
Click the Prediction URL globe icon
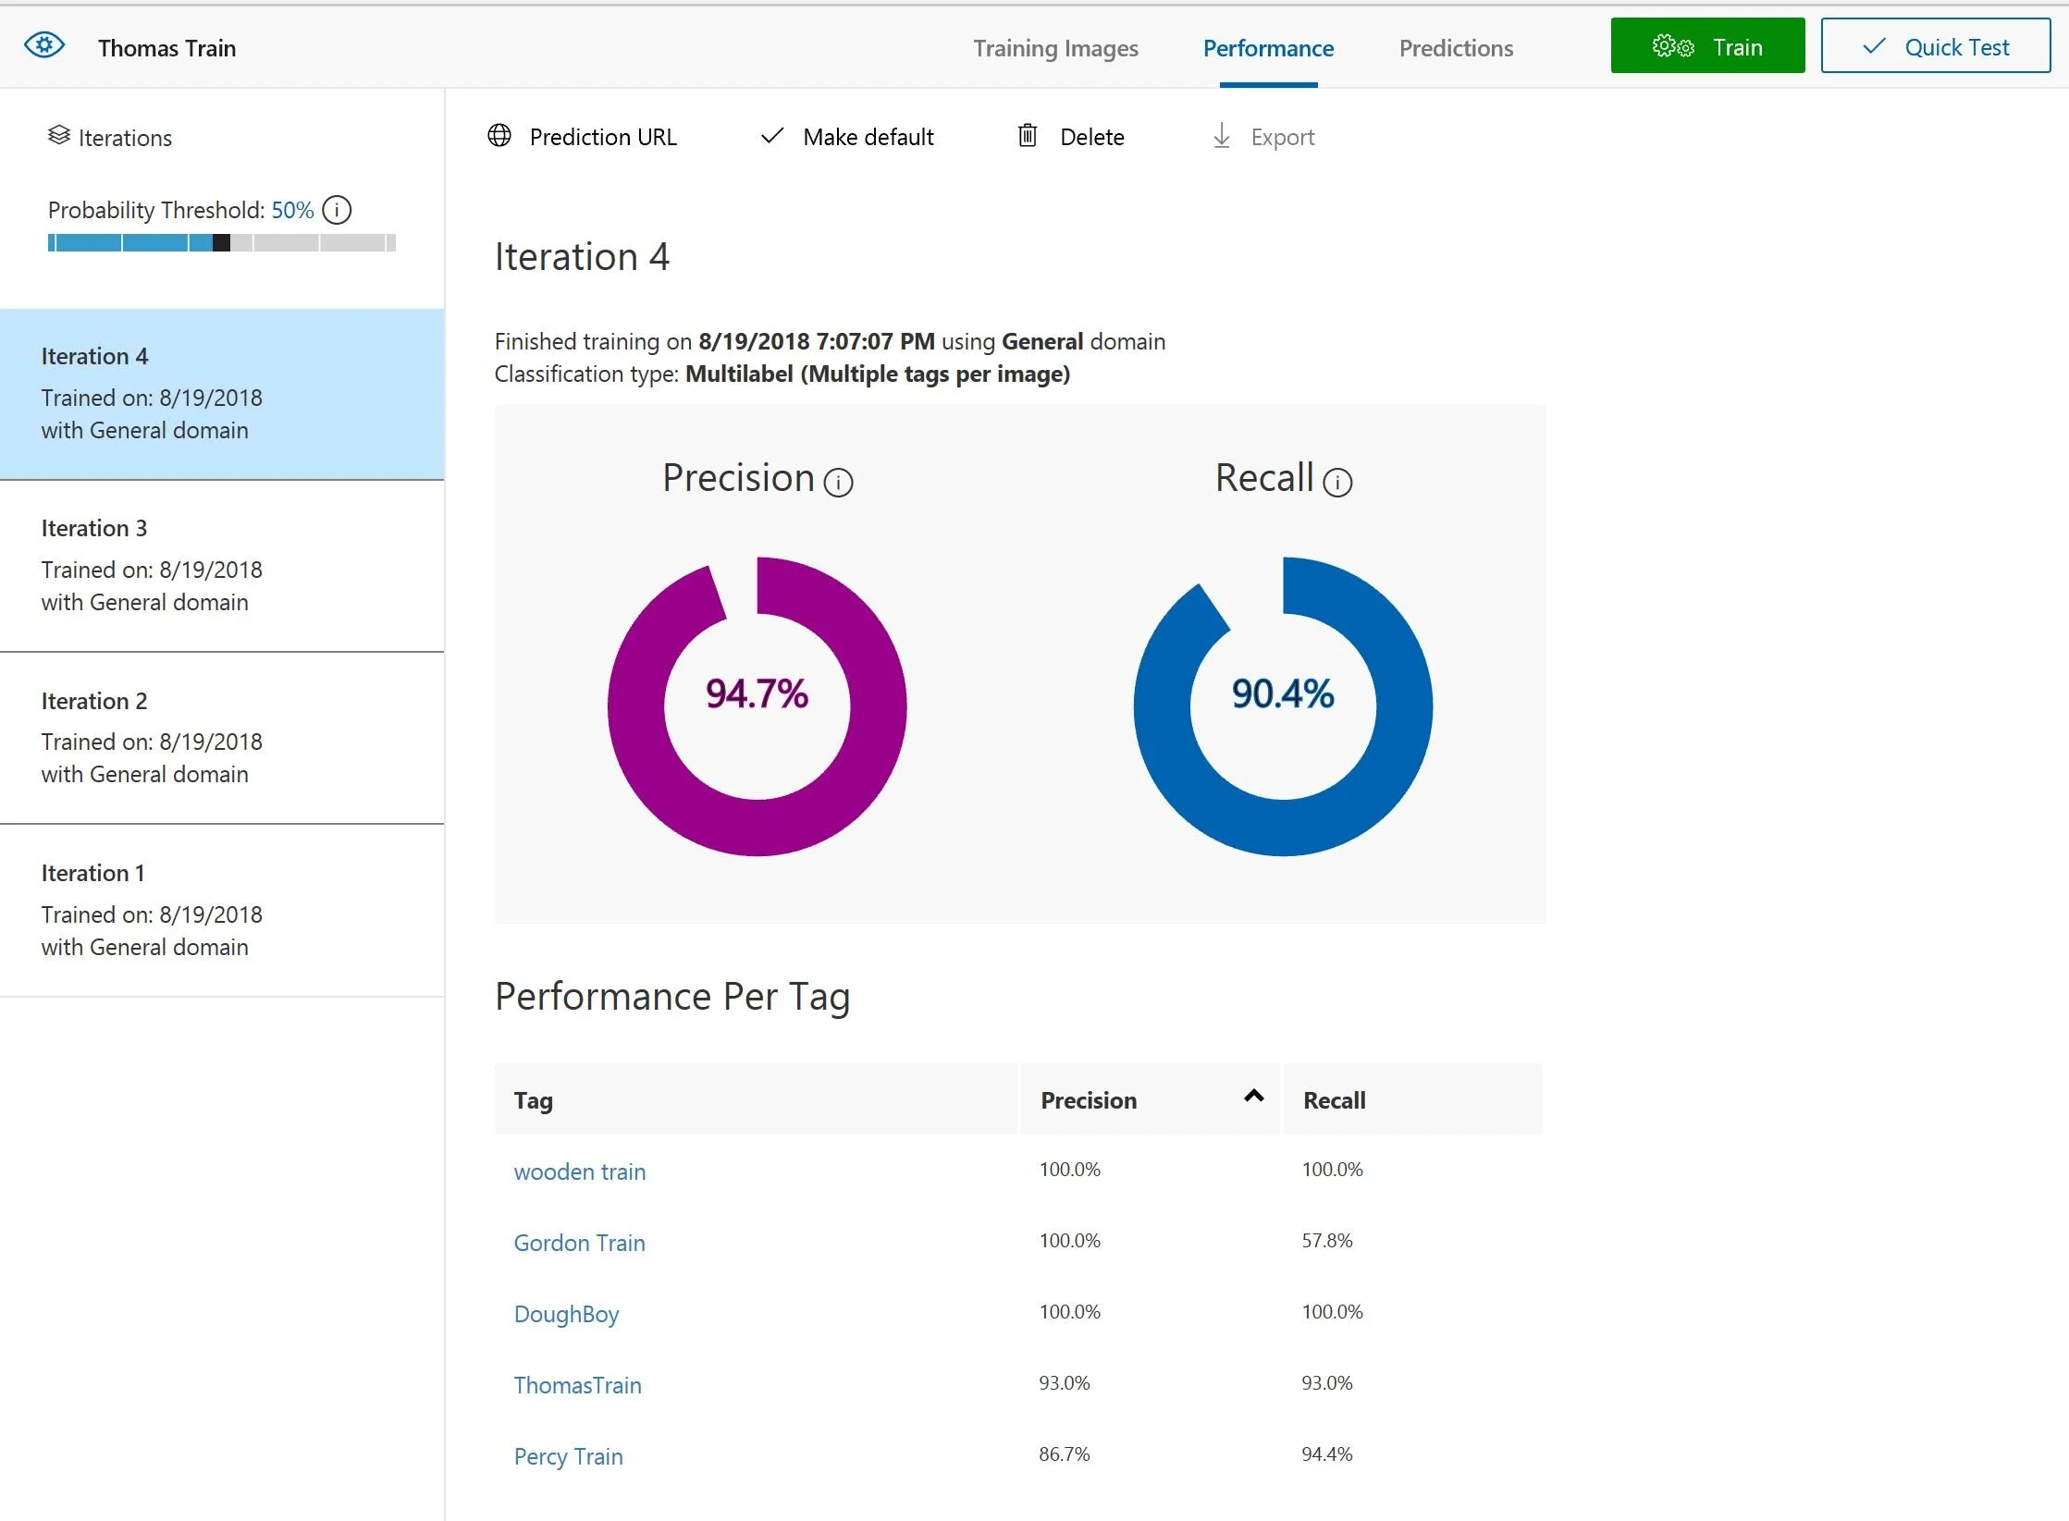click(499, 136)
